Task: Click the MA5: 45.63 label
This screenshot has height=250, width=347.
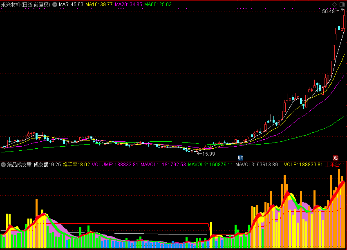Action: tap(71, 4)
